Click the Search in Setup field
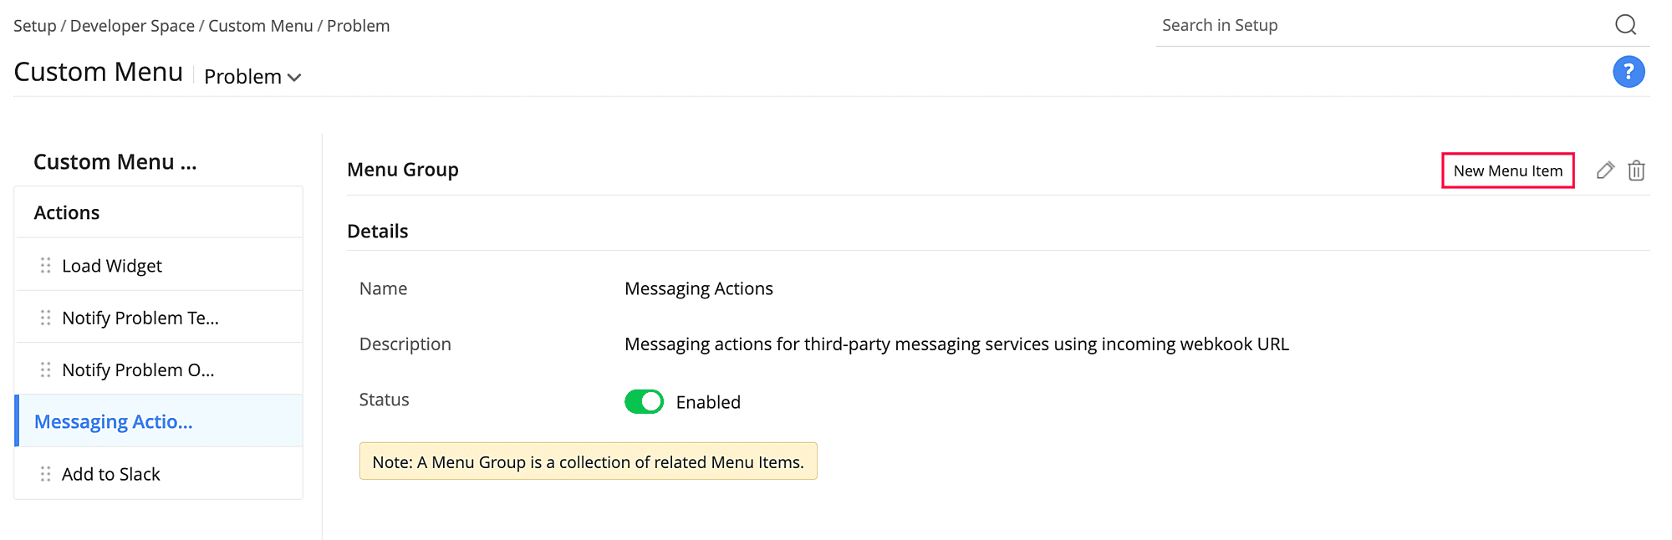Viewport: 1672px width, 540px height. pyautogui.click(x=1379, y=25)
